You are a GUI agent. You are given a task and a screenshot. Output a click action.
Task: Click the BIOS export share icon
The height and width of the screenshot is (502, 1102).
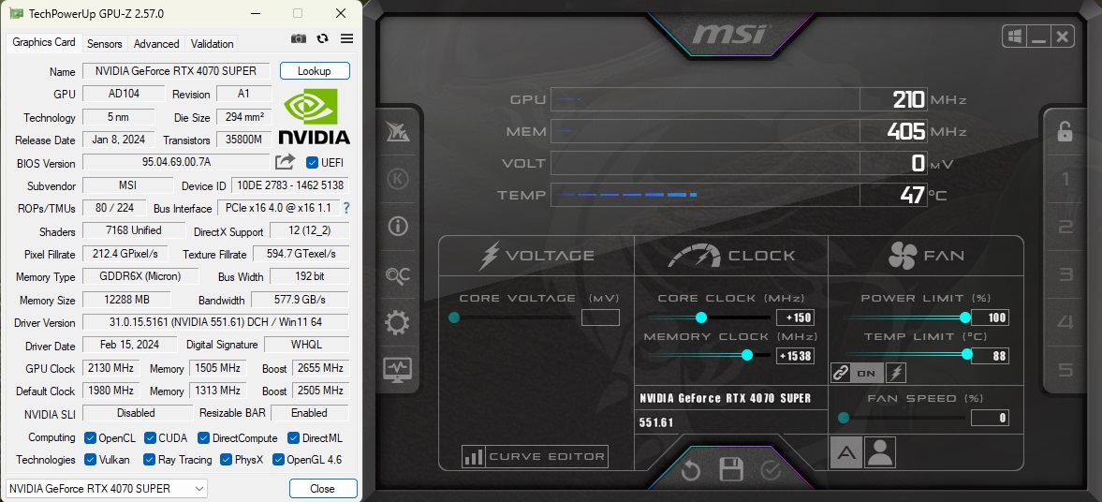pos(285,162)
